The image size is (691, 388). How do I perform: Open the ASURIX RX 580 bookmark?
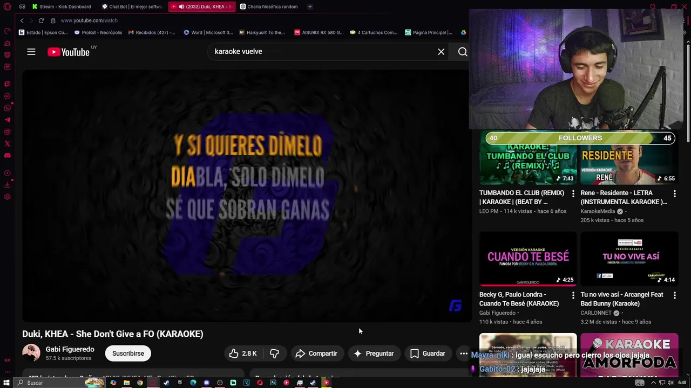tap(319, 32)
